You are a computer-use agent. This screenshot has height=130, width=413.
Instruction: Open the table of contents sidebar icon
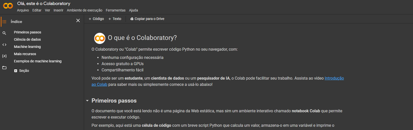[x=4, y=22]
